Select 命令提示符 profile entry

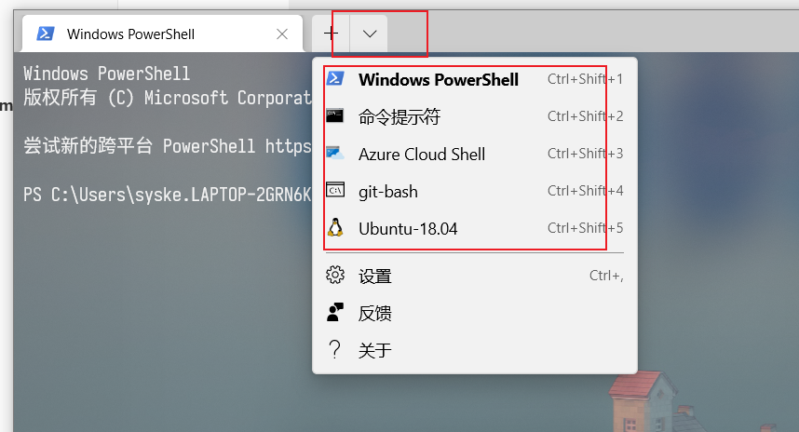(x=474, y=116)
